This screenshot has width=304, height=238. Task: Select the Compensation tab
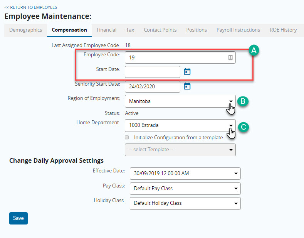coord(69,30)
